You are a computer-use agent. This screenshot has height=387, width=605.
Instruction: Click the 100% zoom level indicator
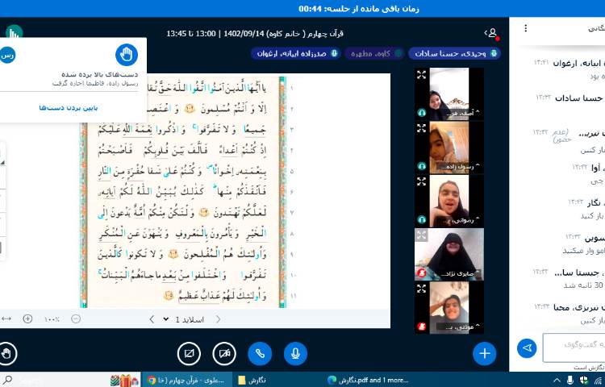[52, 319]
